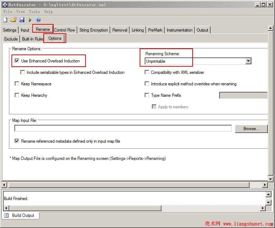Click into the Map Input File field
275x228 pixels.
[123, 128]
